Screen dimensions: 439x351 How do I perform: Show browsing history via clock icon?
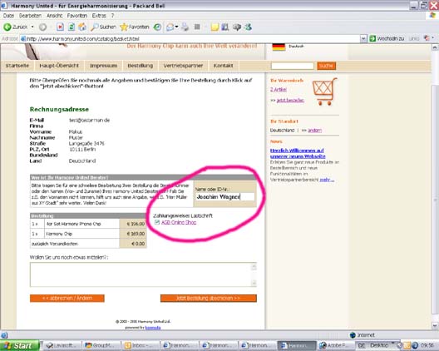point(158,27)
